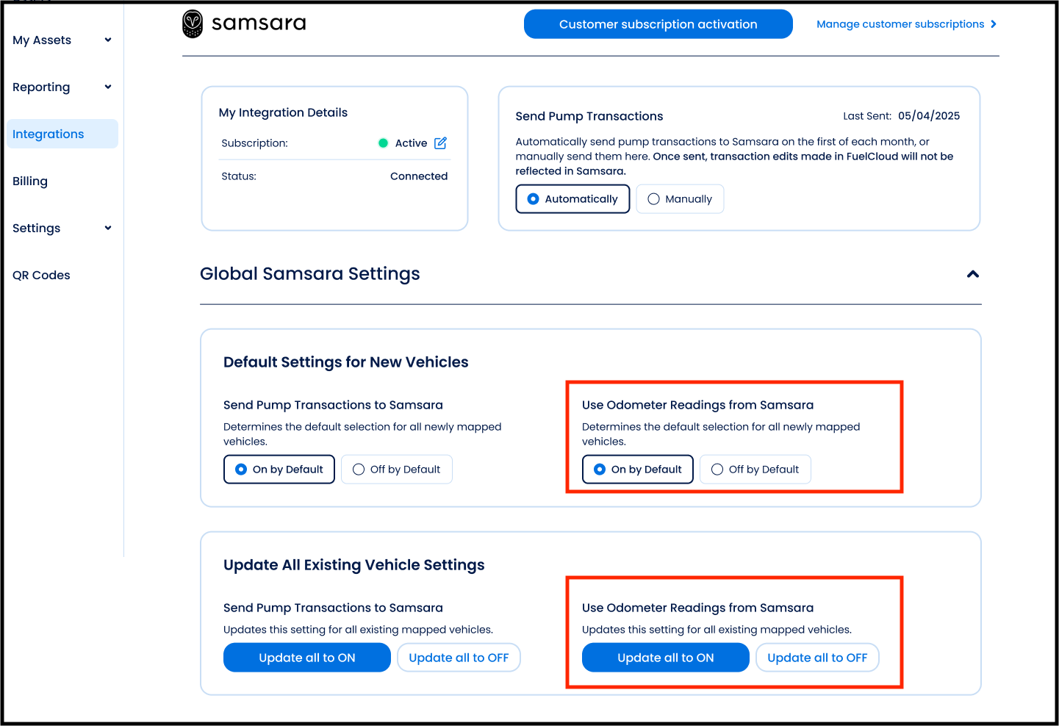The width and height of the screenshot is (1059, 726).
Task: Click the Samsara owl logo icon
Action: (193, 24)
